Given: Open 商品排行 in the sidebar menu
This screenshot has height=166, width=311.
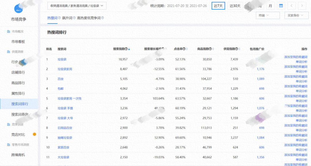Looking at the screenshot, I should (18, 83).
